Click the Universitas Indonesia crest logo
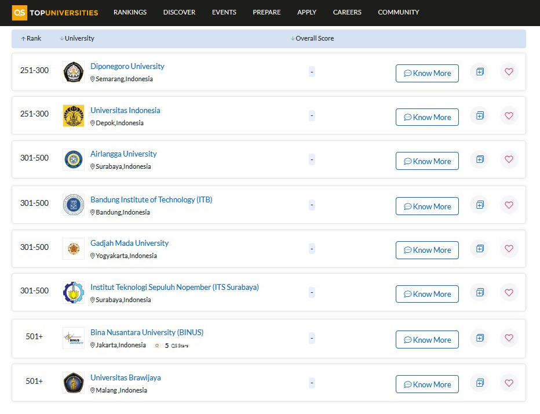540x414 pixels. (74, 116)
